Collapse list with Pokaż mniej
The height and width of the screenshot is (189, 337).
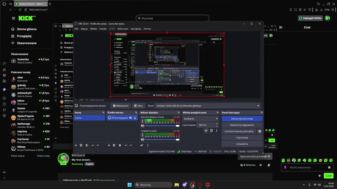[x=43, y=156]
